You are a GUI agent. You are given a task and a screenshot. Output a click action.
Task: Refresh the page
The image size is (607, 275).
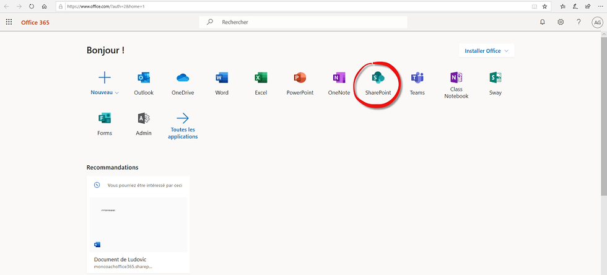(32, 7)
